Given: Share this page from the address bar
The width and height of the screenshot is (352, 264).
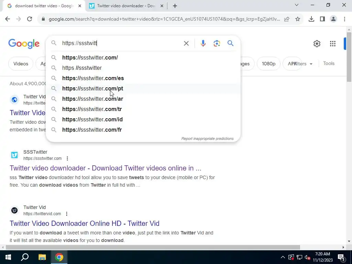Looking at the screenshot, I should pos(287,19).
